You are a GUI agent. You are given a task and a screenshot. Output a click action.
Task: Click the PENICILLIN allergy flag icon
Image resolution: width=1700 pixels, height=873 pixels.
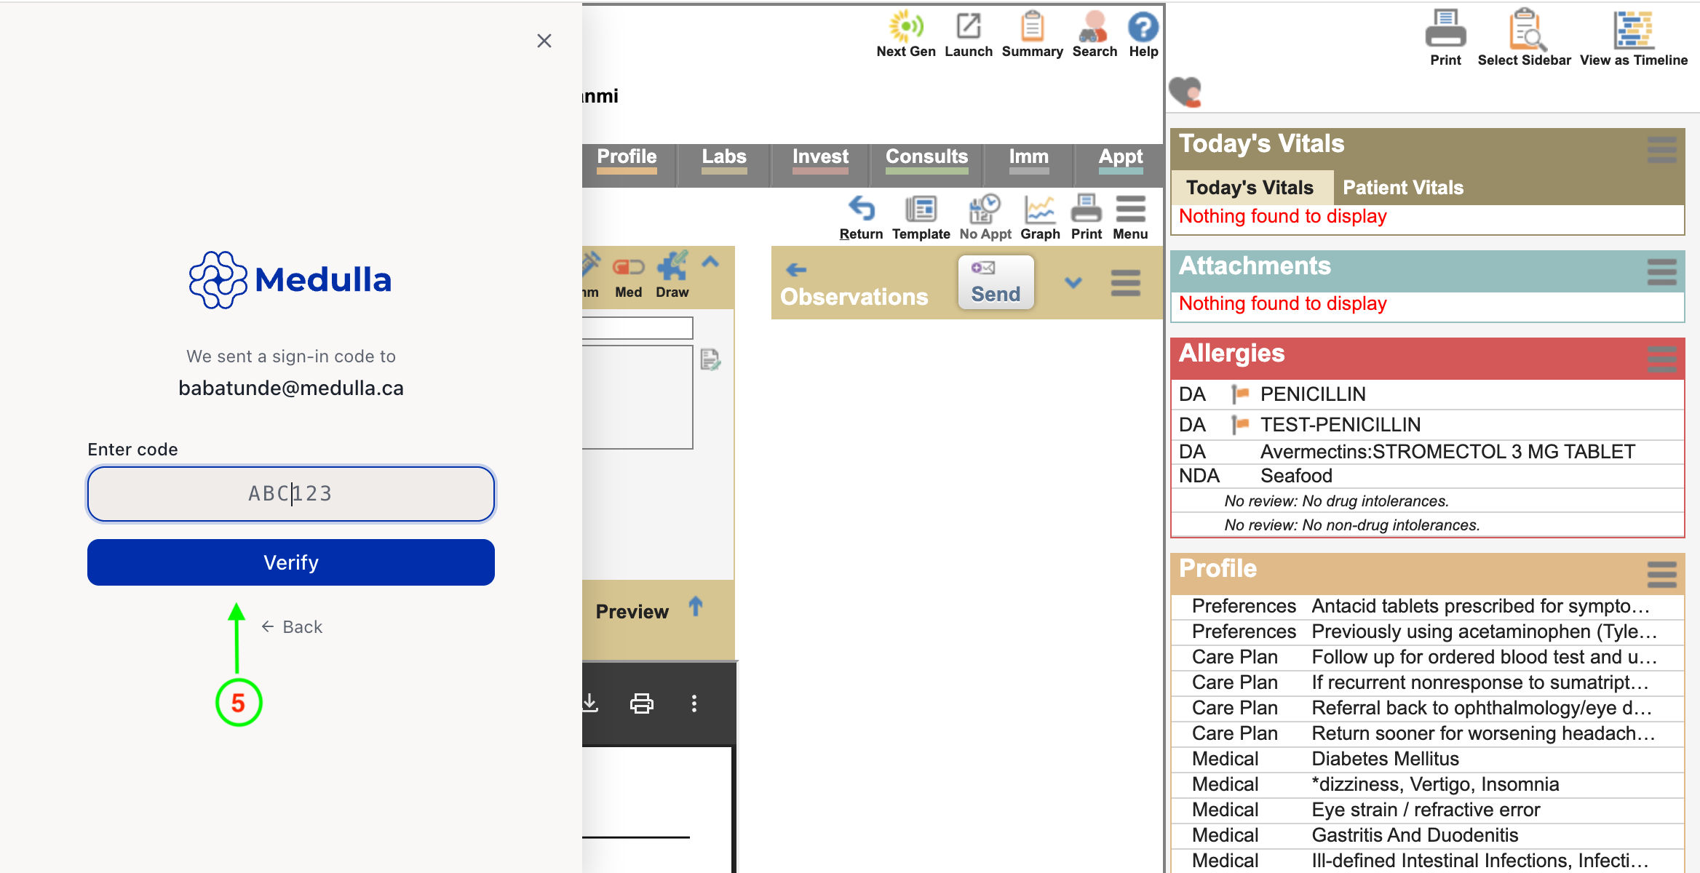pyautogui.click(x=1240, y=394)
